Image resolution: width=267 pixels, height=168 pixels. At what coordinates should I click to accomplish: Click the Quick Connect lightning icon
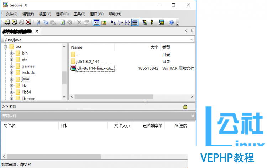click(x=14, y=22)
